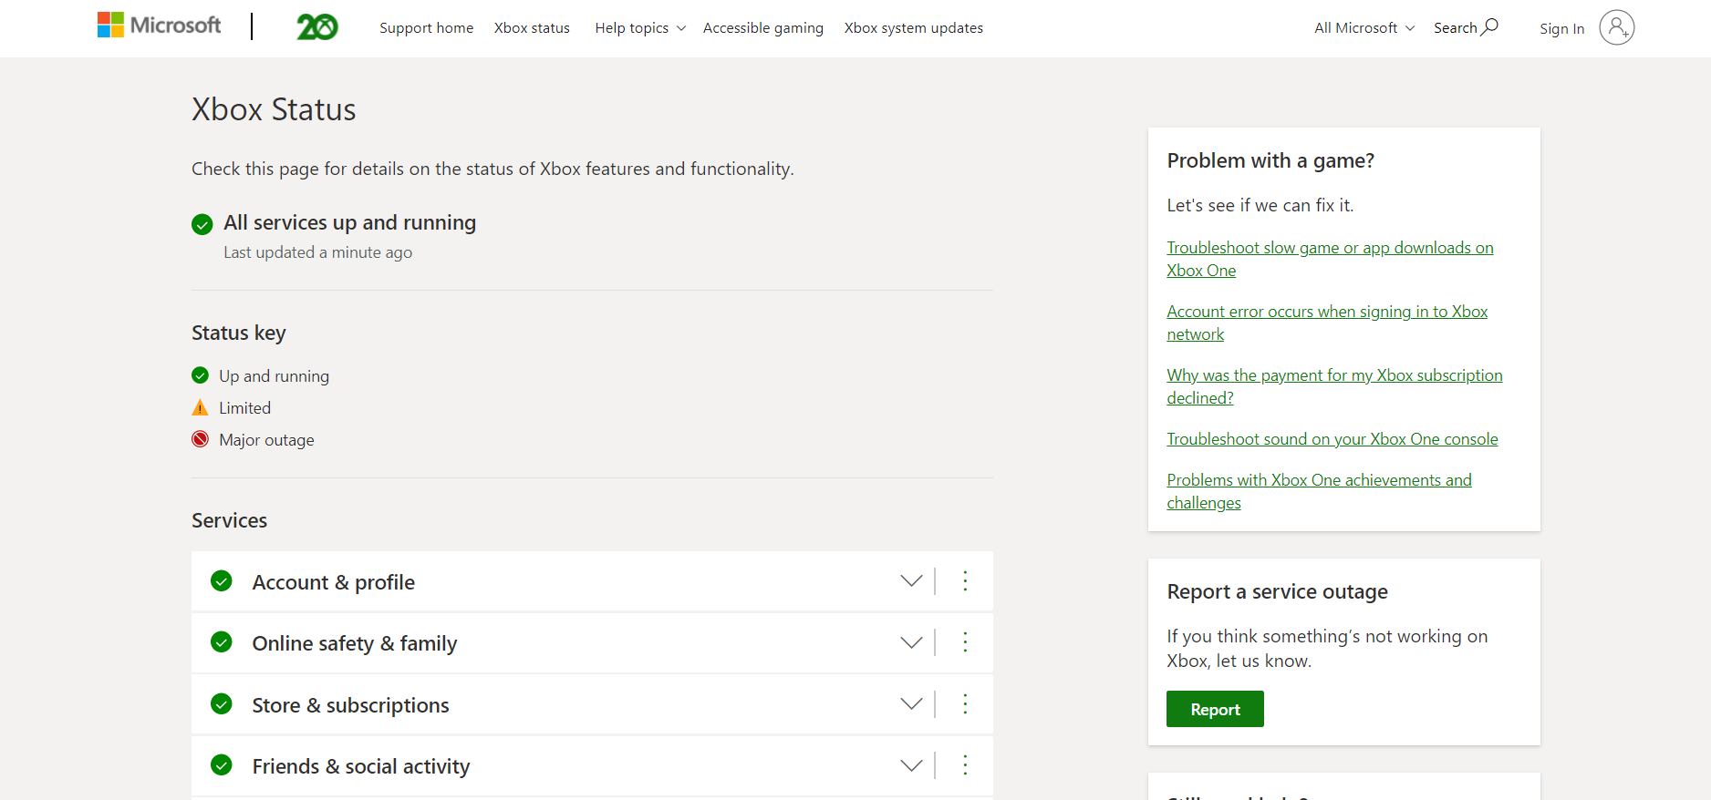This screenshot has width=1711, height=800.
Task: Click the Major outage label text
Action: click(x=266, y=440)
